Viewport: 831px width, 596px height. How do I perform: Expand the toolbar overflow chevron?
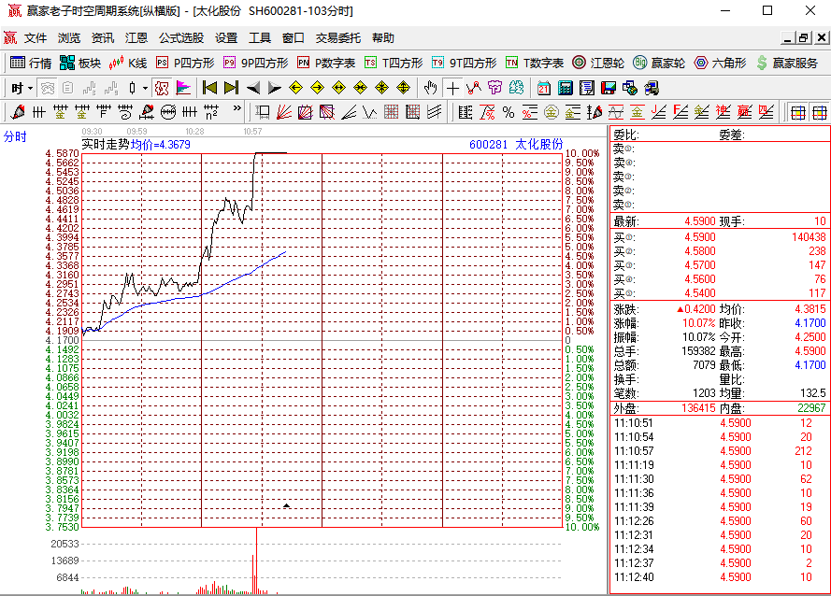pyautogui.click(x=236, y=108)
